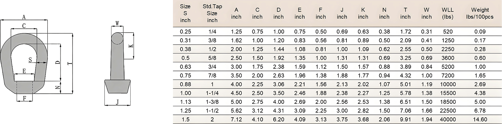
Task: Click the 5/8 tap size cell
Action: click(x=212, y=58)
